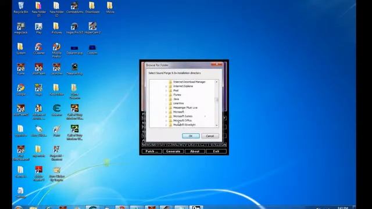372x209 pixels.
Task: Expand the iPod tree node
Action: tap(166, 91)
